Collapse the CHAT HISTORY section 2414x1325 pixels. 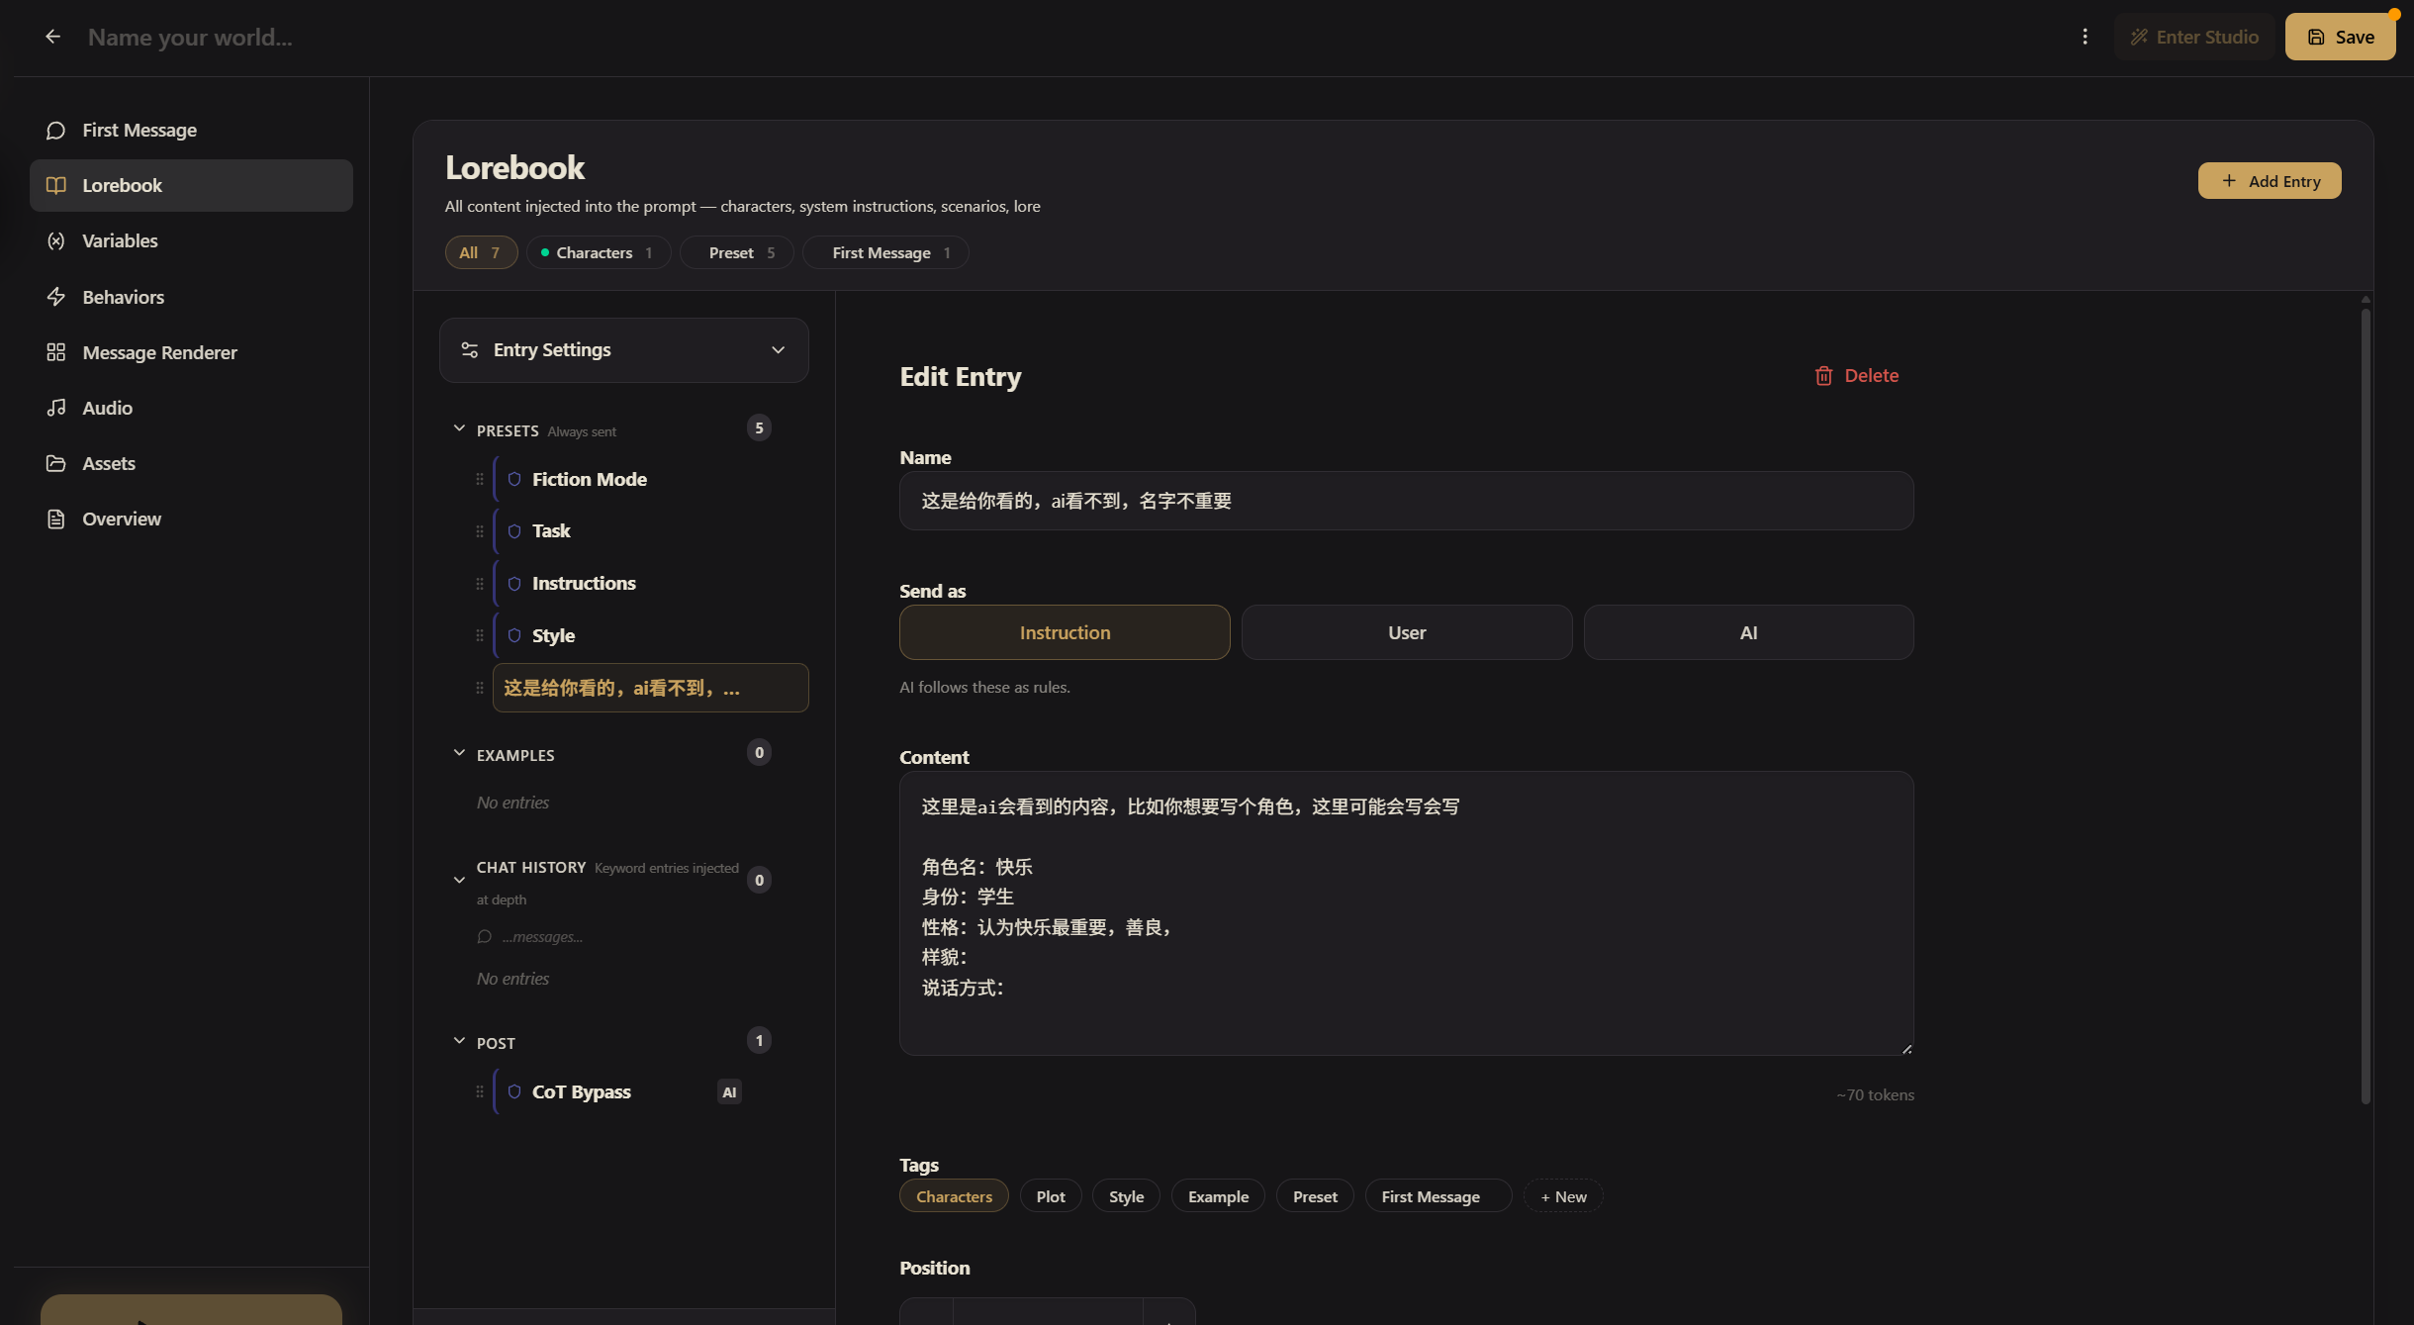(x=459, y=878)
